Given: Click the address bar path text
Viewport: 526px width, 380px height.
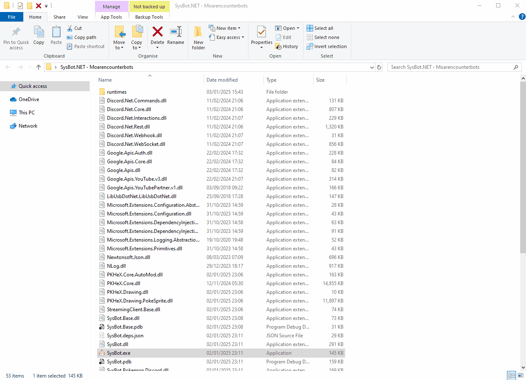Looking at the screenshot, I should [x=97, y=67].
